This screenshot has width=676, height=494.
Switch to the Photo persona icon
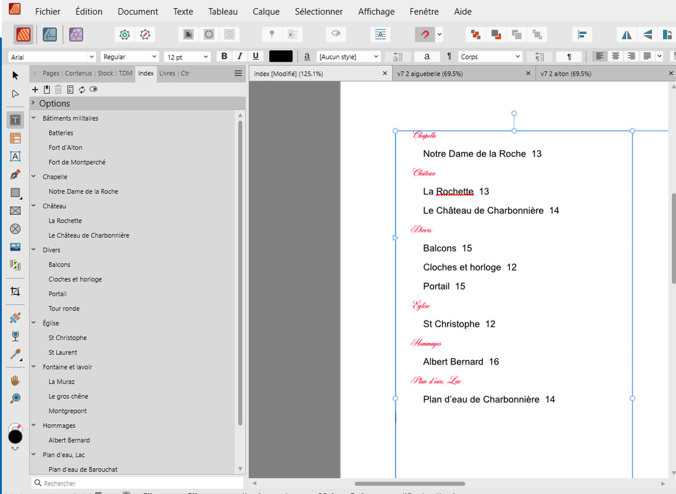76,35
